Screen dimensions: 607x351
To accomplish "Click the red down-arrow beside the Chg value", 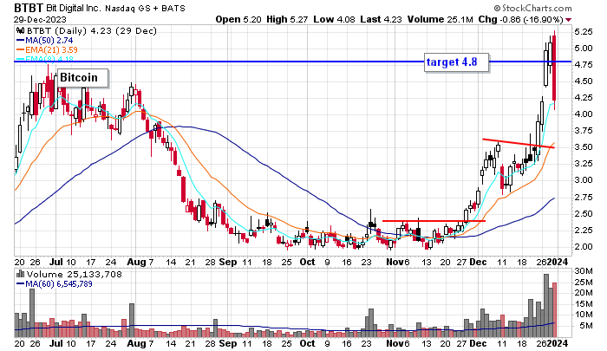I will [568, 20].
